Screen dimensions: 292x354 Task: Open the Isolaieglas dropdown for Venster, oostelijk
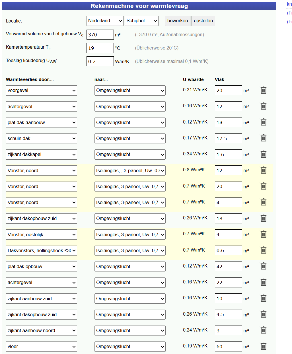(130, 234)
